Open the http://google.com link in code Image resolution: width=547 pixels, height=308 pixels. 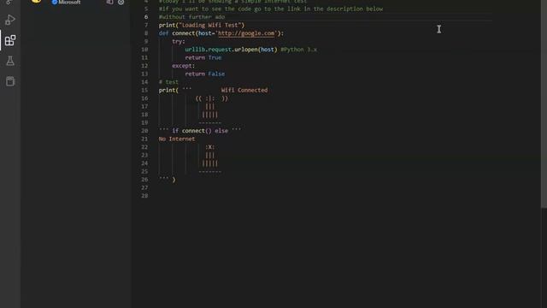coord(246,33)
